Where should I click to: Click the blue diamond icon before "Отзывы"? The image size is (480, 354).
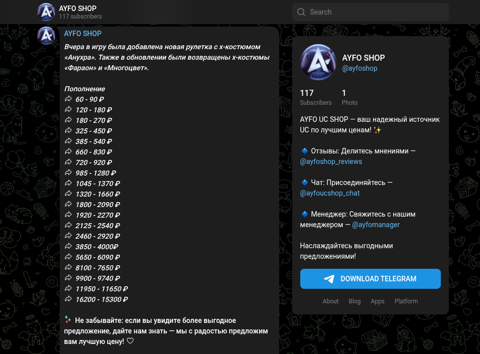(304, 150)
